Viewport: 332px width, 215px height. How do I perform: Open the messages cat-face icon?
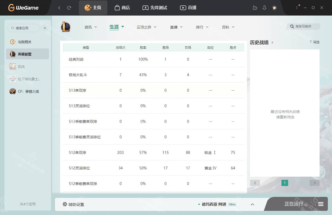pyautogui.click(x=255, y=8)
